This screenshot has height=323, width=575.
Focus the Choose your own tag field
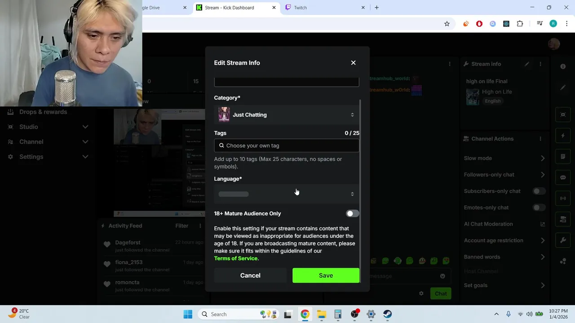[287, 145]
